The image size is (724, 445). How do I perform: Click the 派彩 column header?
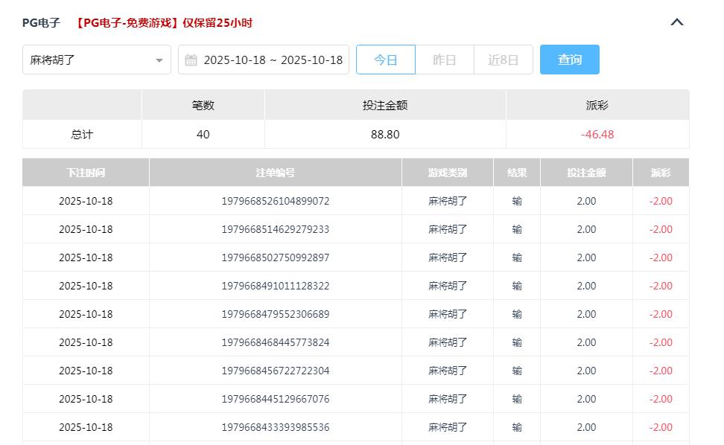tap(660, 172)
